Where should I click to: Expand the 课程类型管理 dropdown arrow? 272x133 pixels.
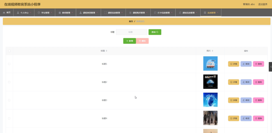97,12
